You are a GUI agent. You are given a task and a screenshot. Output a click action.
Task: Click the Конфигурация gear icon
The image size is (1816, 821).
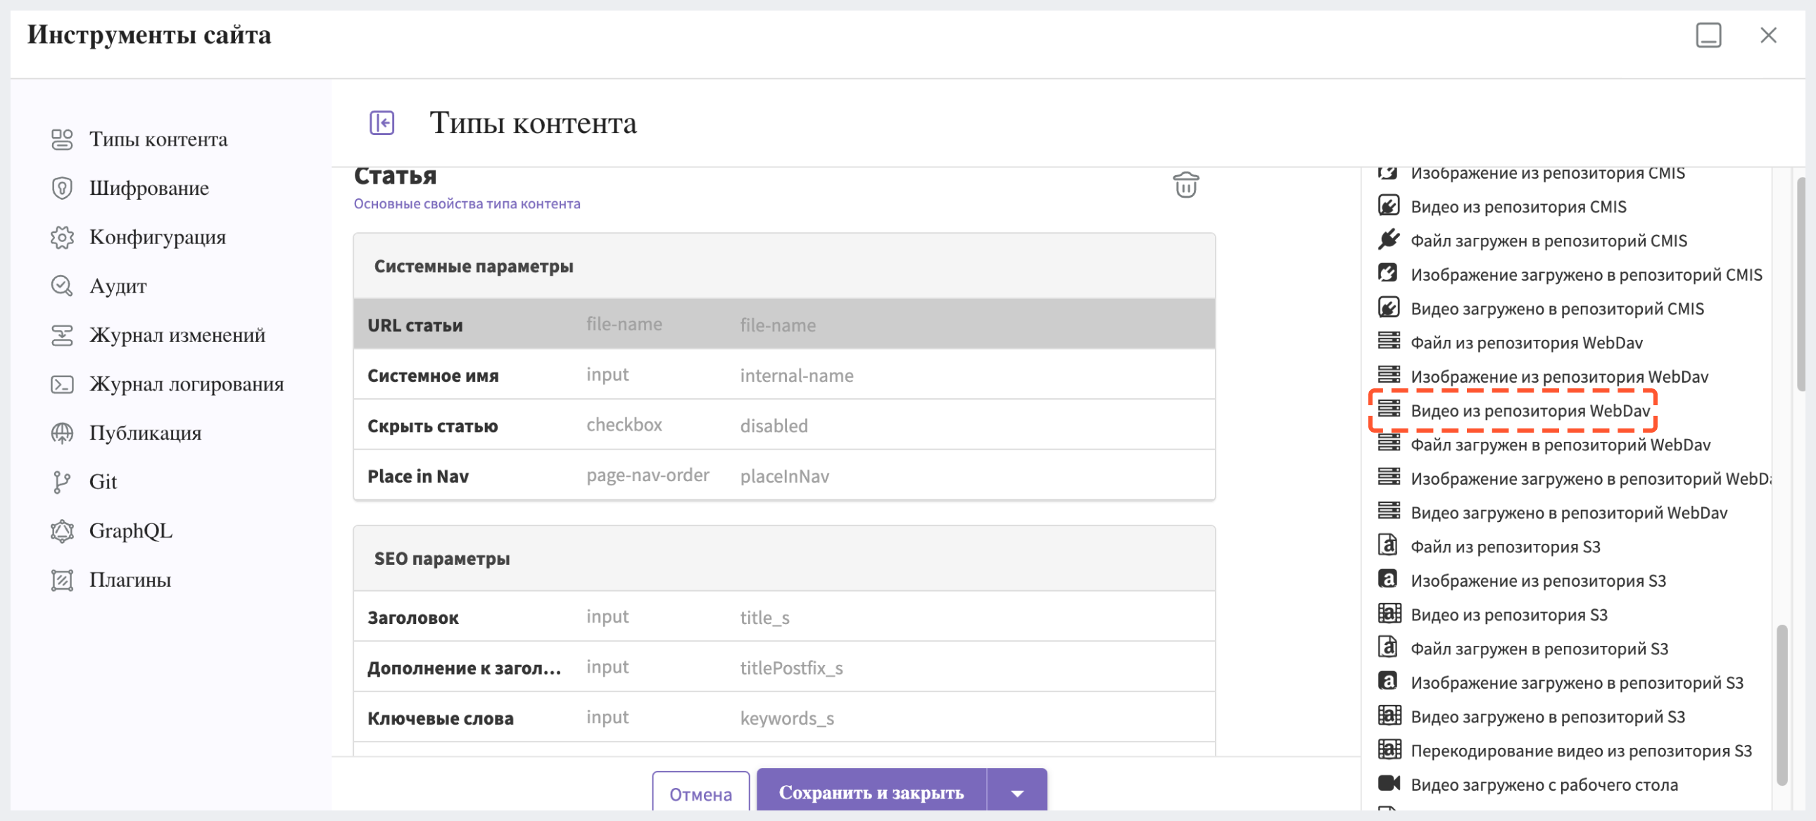62,238
